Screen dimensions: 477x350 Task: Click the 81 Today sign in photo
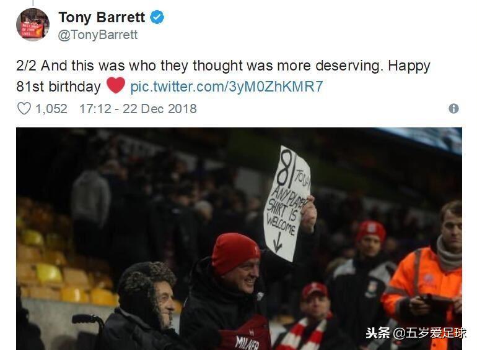pyautogui.click(x=287, y=203)
